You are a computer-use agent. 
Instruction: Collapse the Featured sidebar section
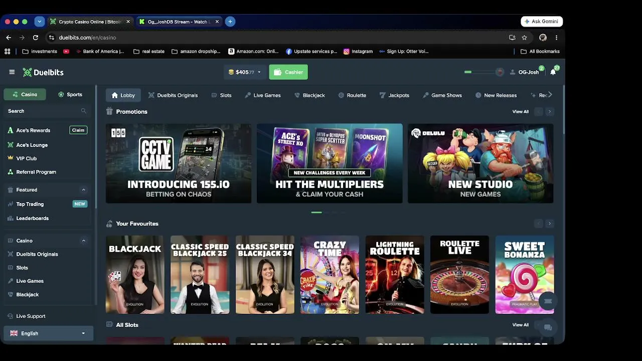click(x=84, y=190)
